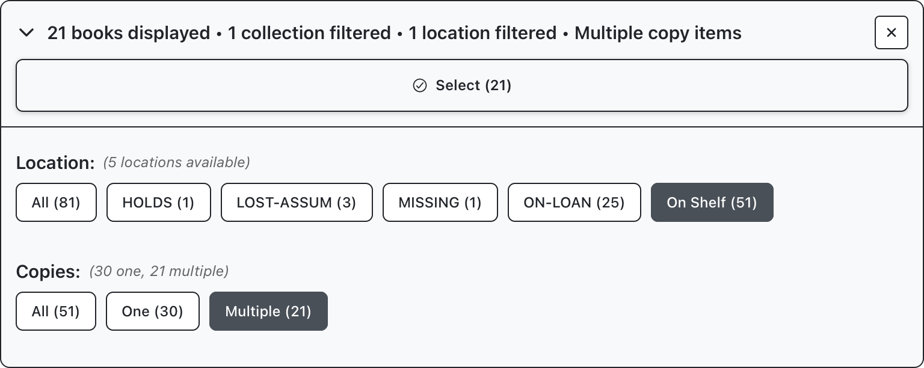The image size is (924, 368).
Task: Filter location by HOLDS (1)
Action: 158,203
